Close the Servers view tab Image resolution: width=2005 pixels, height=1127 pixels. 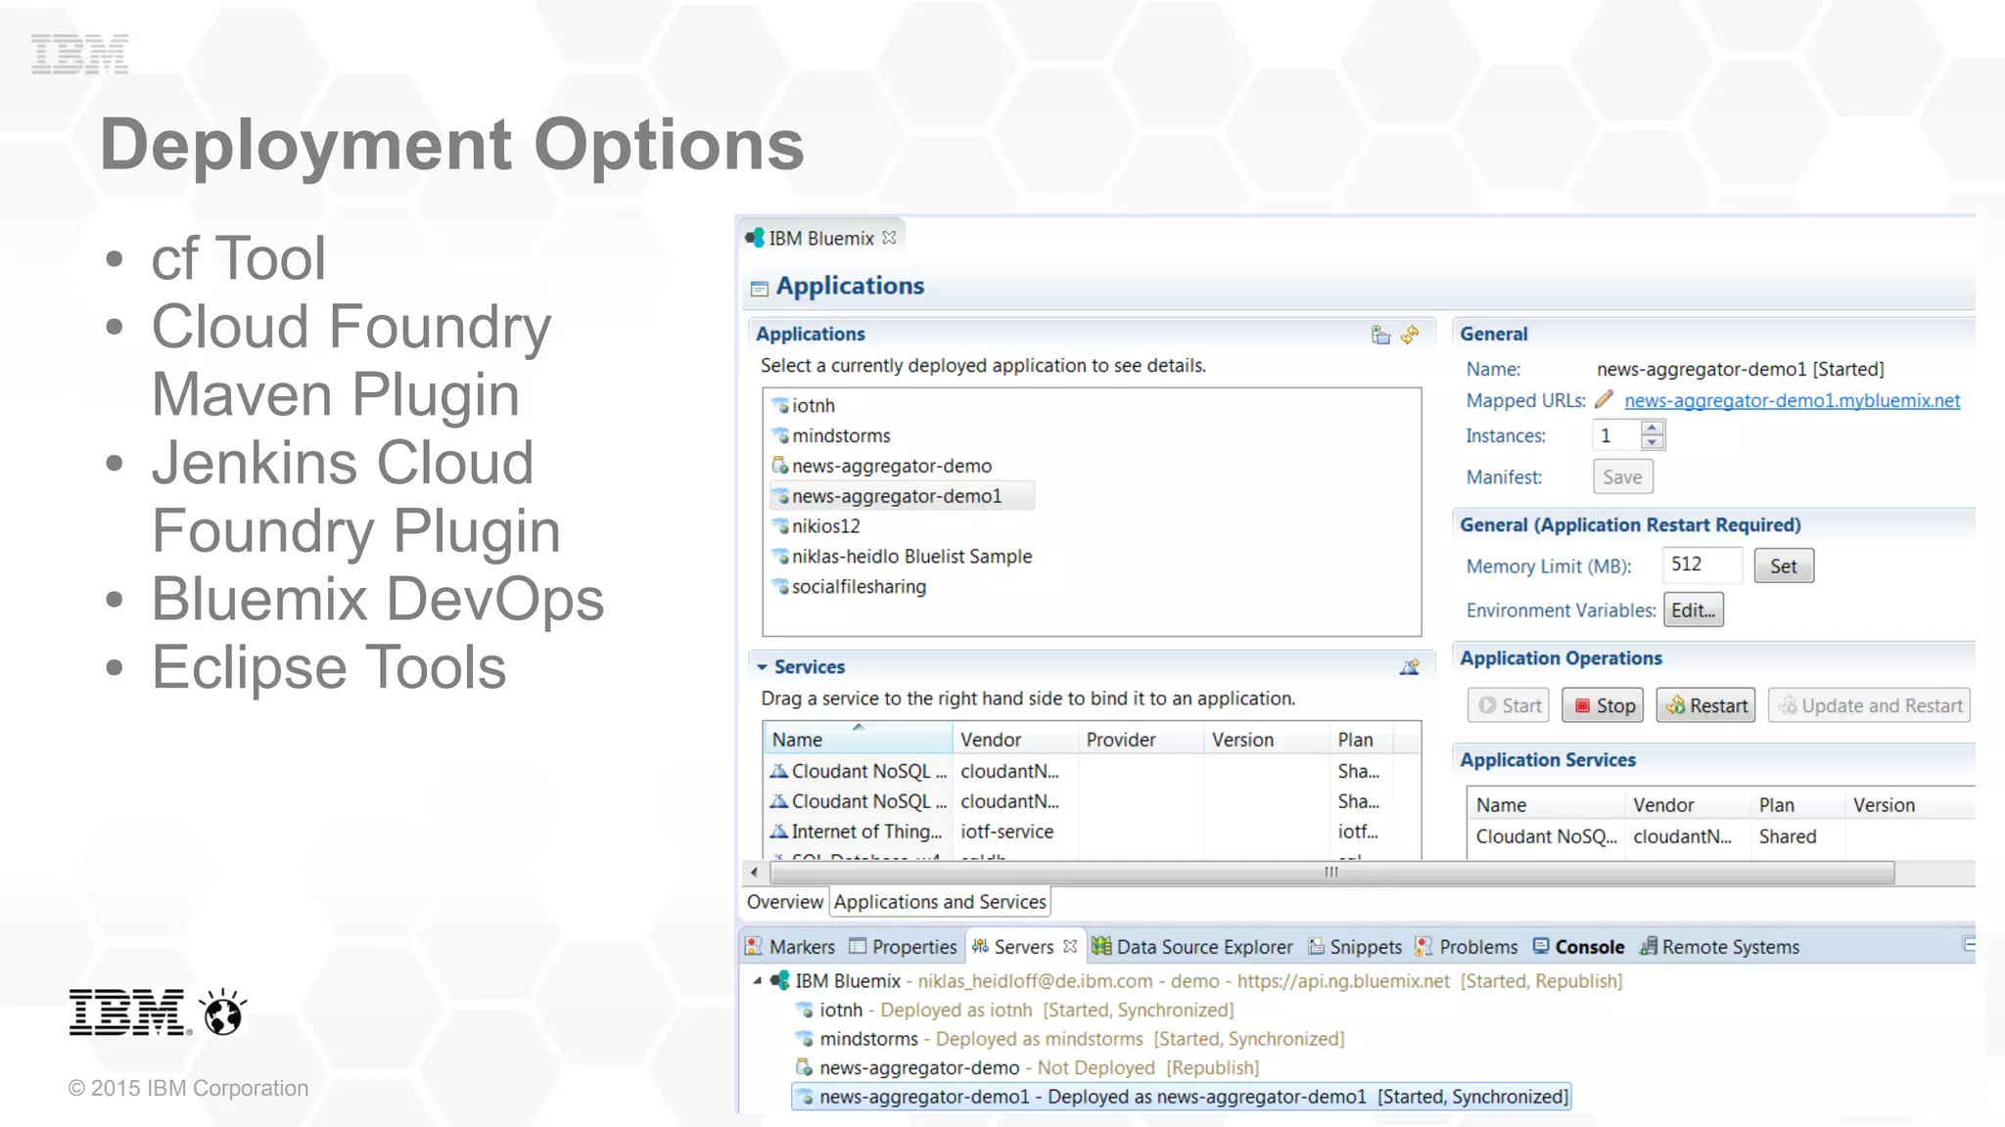1070,946
